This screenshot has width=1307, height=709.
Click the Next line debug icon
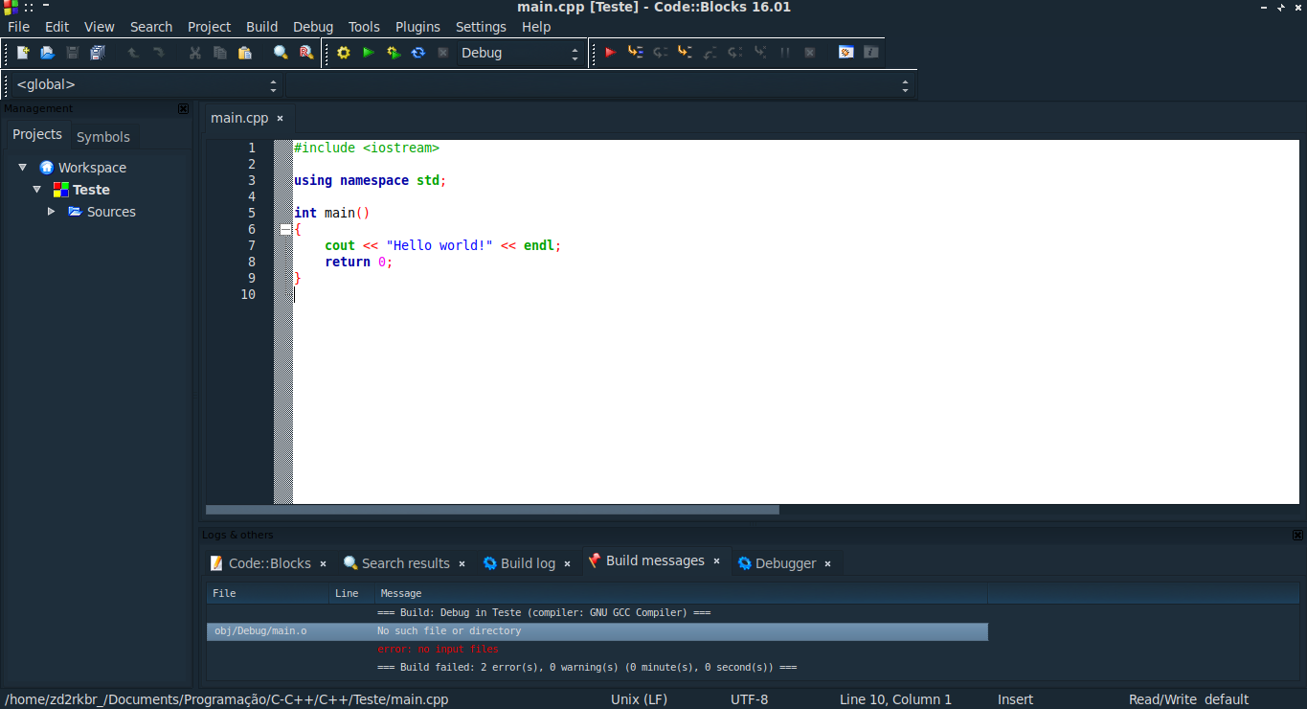pos(660,53)
